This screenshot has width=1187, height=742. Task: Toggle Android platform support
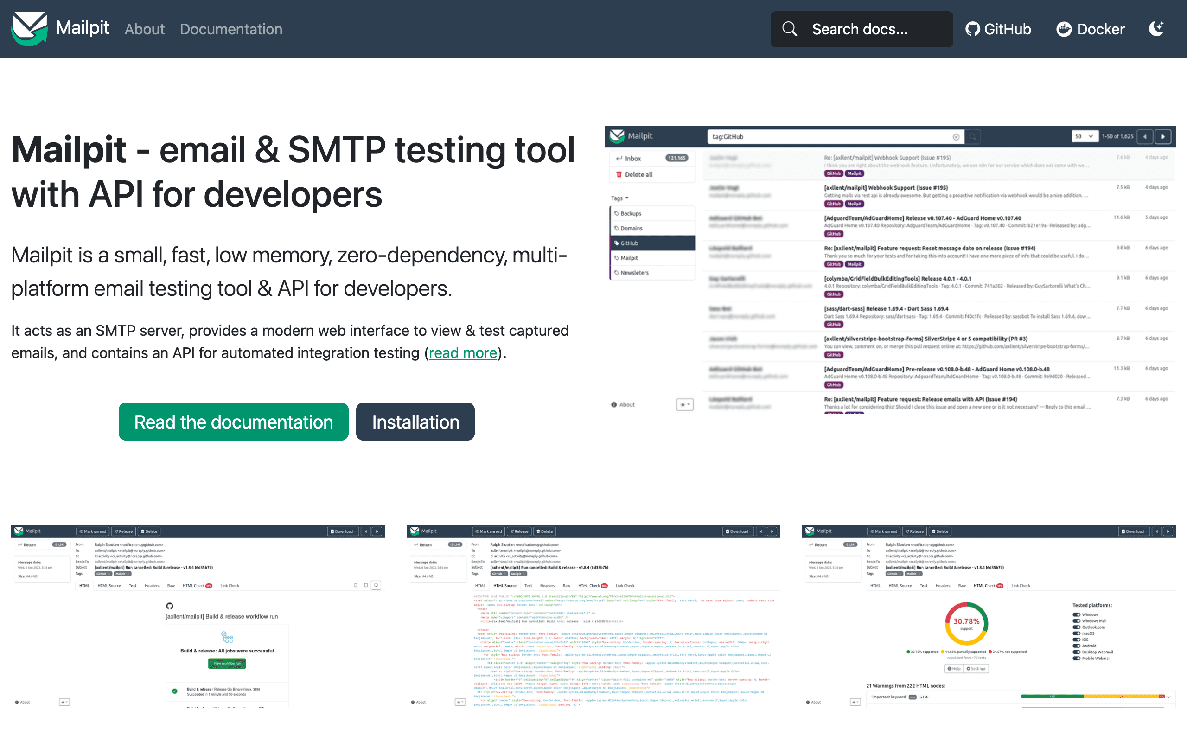coord(1077,646)
